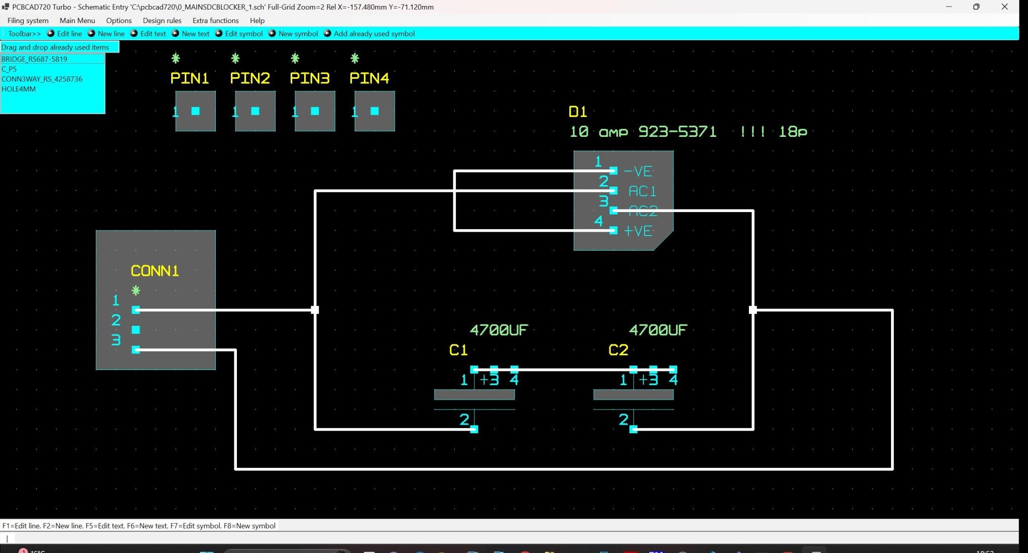Click the weather widget in the taskbar
The height and width of the screenshot is (553, 1028).
click(x=33, y=550)
